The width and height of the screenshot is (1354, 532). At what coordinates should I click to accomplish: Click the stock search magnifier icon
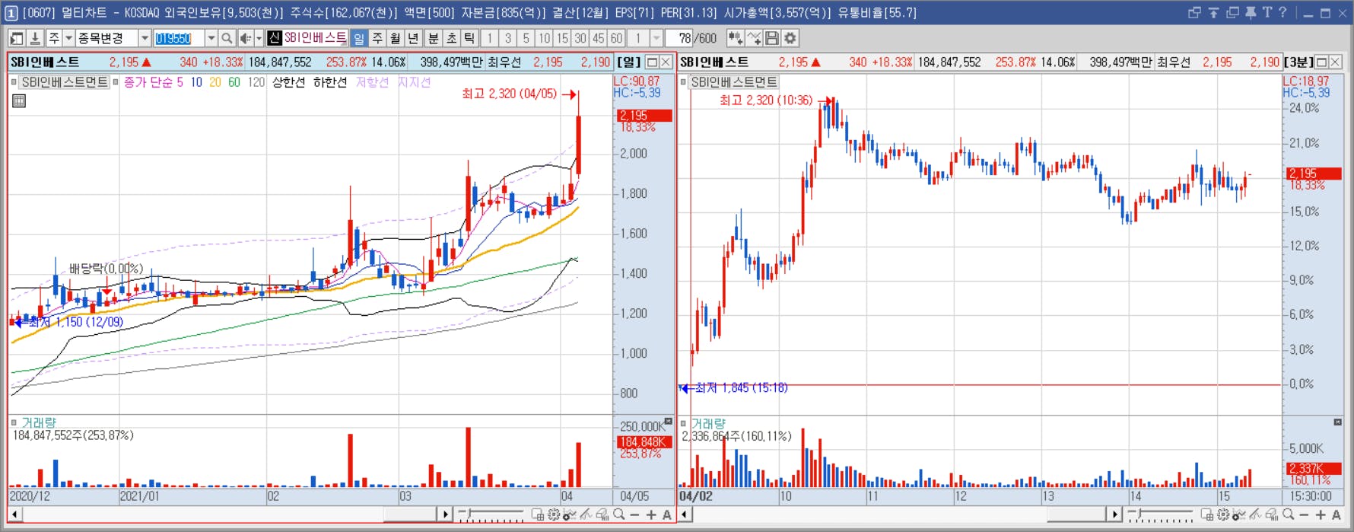(x=227, y=38)
